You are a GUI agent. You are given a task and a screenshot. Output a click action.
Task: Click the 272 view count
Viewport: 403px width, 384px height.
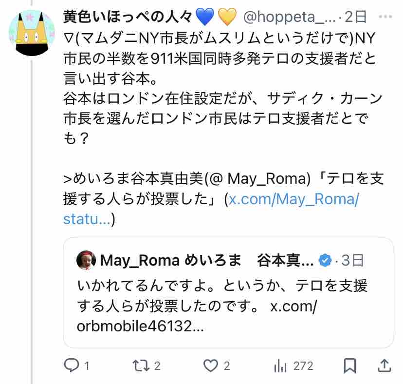pyautogui.click(x=304, y=366)
